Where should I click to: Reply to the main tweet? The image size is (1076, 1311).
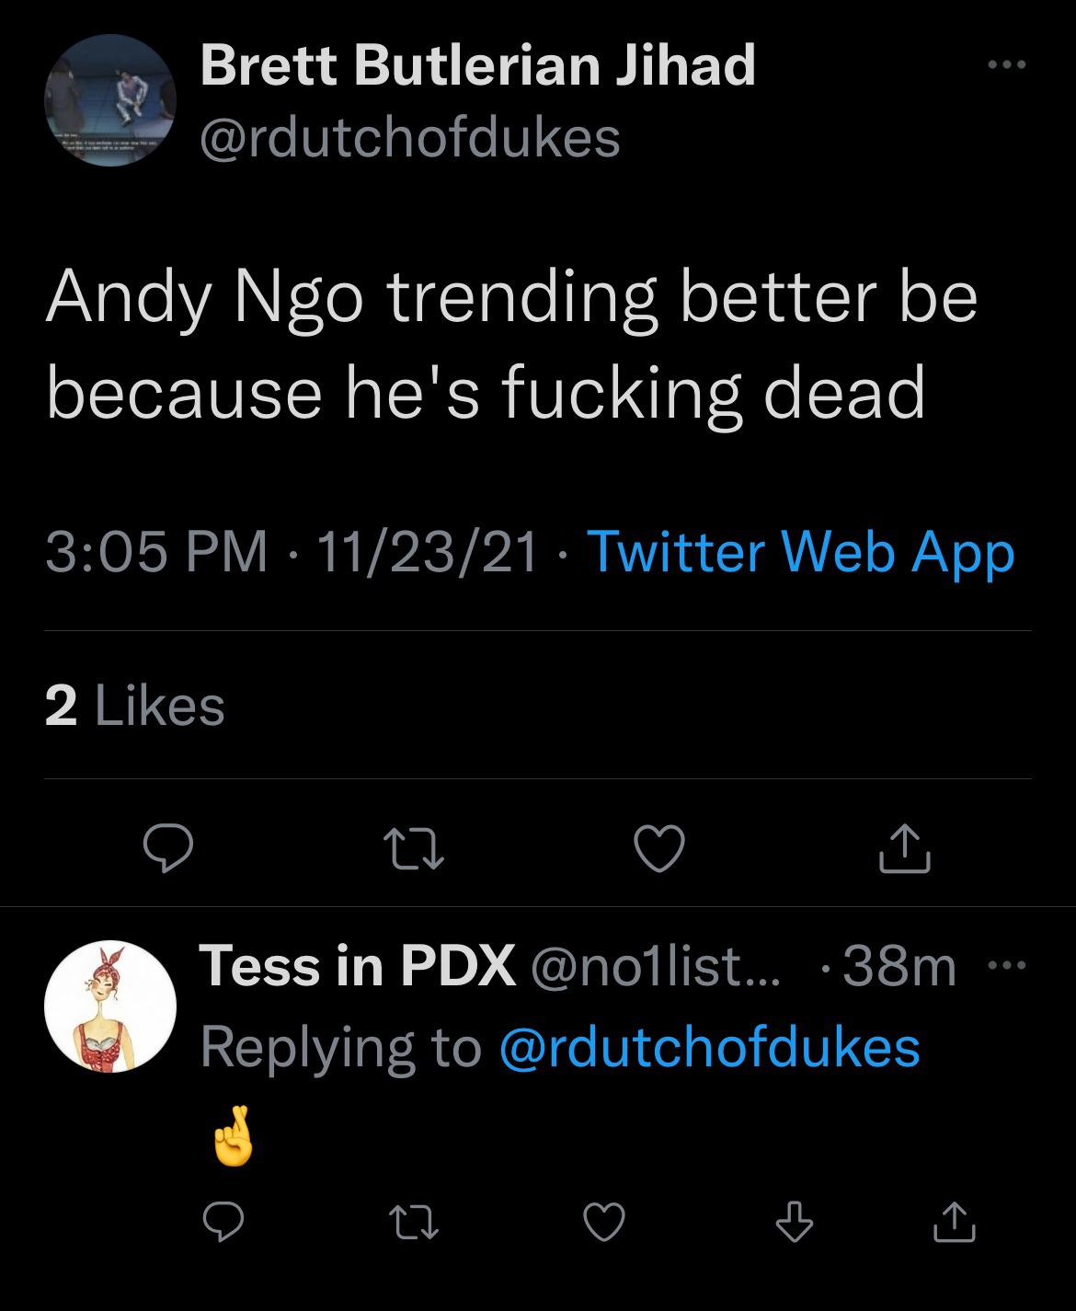pos(167,849)
